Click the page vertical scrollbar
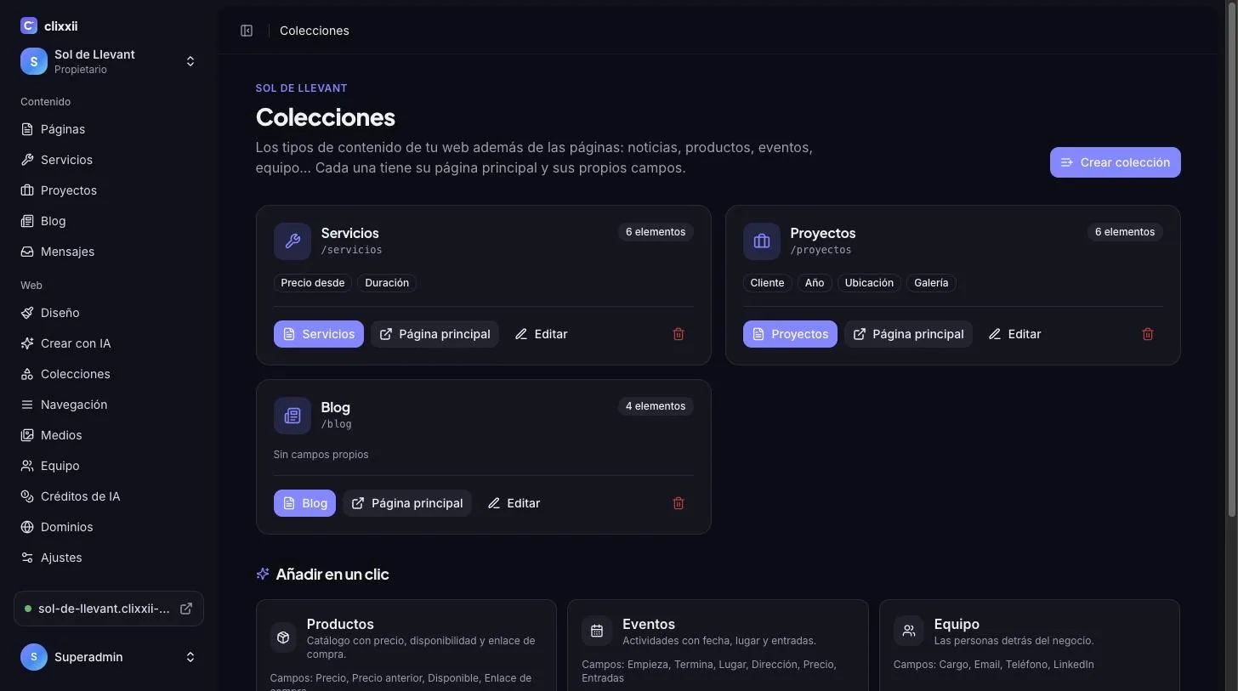Viewport: 1238px width, 691px height. [1233, 259]
